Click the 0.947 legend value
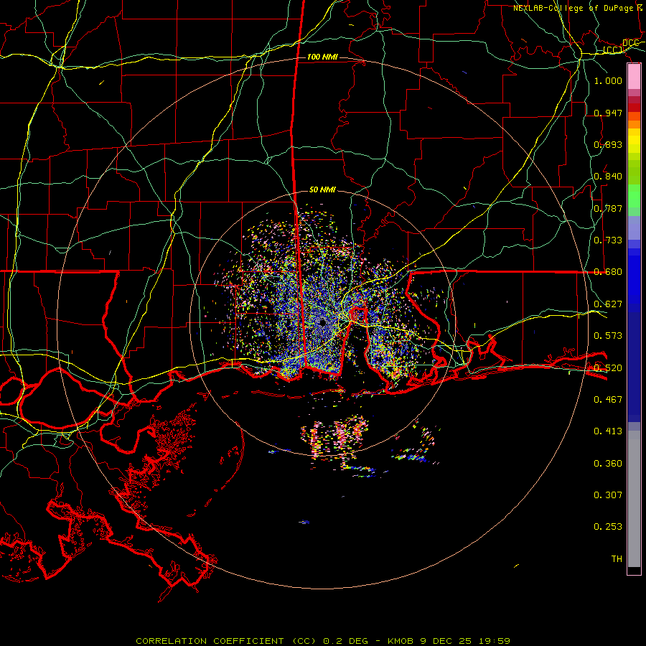Screen dimensions: 646x646 [x=608, y=113]
